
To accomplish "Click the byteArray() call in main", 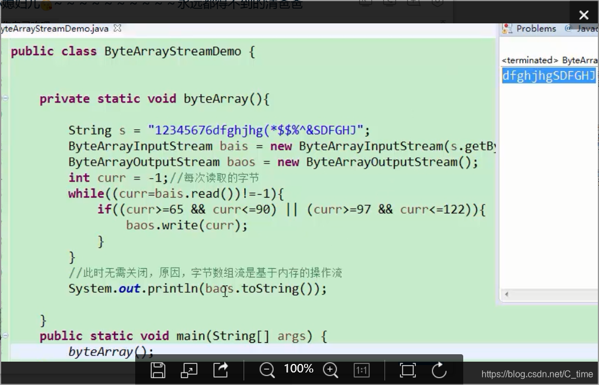I will (x=111, y=352).
